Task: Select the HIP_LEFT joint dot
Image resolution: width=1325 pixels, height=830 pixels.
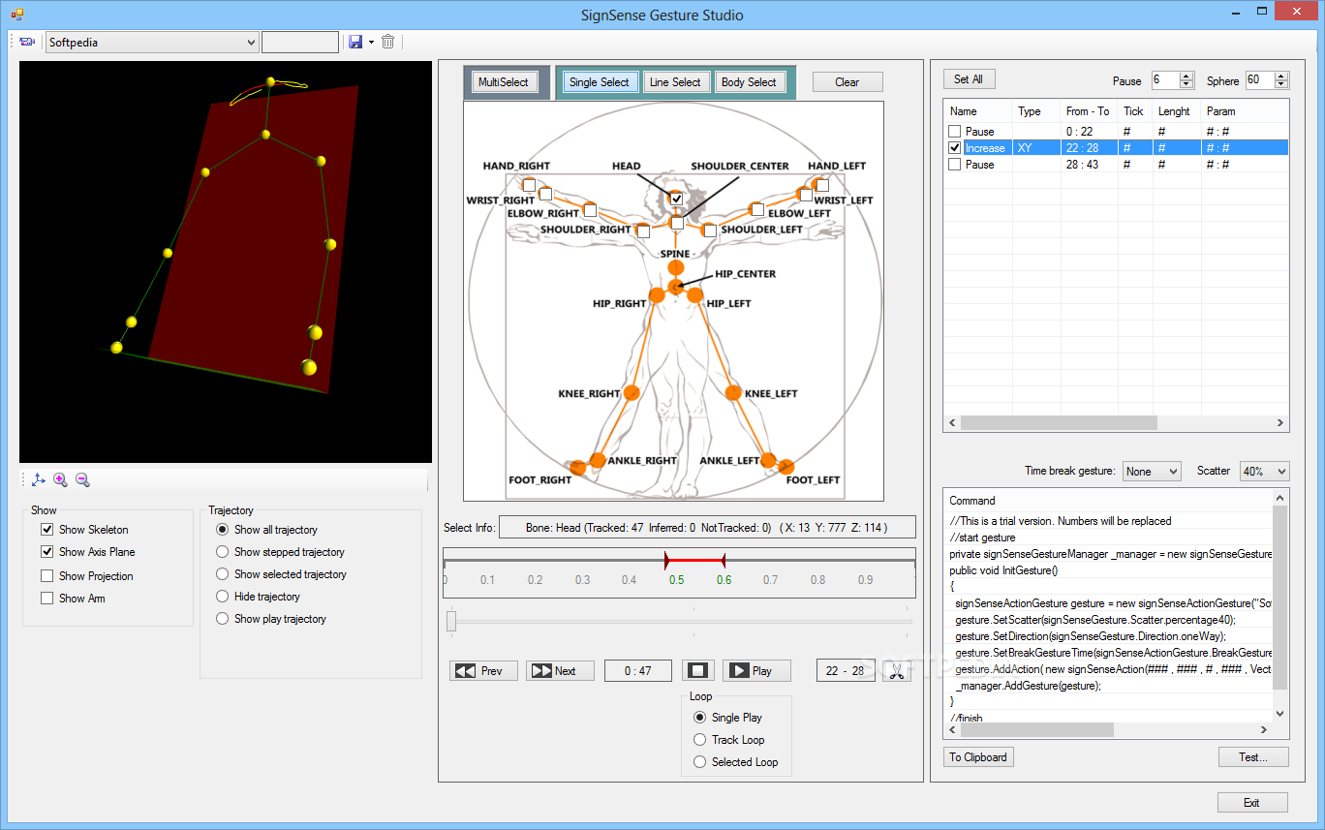Action: (694, 295)
